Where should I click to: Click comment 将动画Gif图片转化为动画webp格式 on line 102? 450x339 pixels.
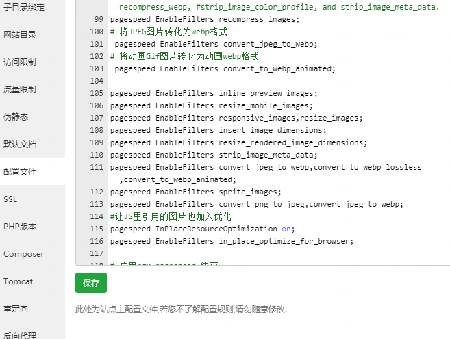coord(184,56)
